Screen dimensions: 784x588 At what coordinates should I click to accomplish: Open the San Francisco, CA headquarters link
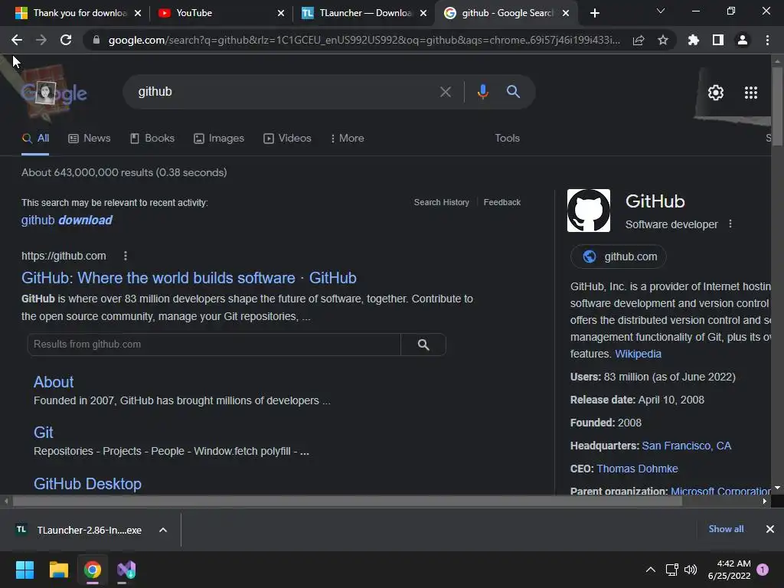[x=687, y=446]
